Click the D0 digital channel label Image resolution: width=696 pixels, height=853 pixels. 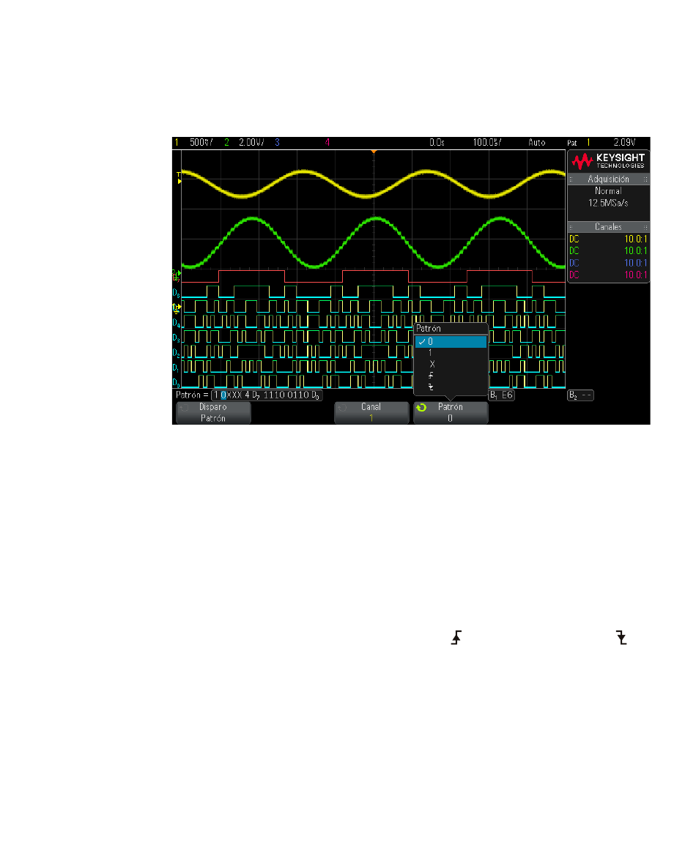click(176, 382)
